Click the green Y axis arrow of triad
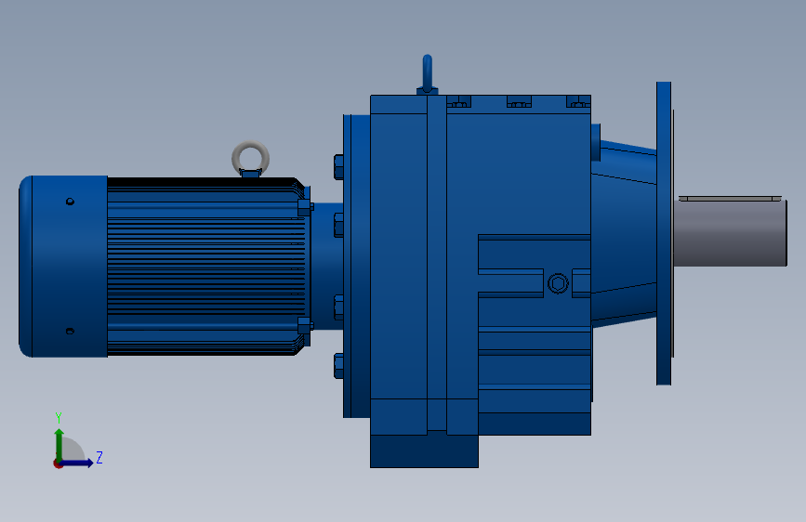 point(59,444)
